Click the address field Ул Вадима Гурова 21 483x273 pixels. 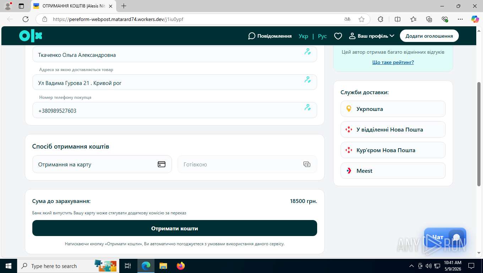[x=174, y=82]
